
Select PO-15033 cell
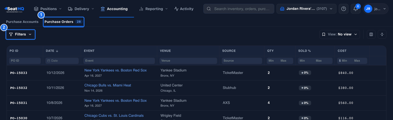19,73
